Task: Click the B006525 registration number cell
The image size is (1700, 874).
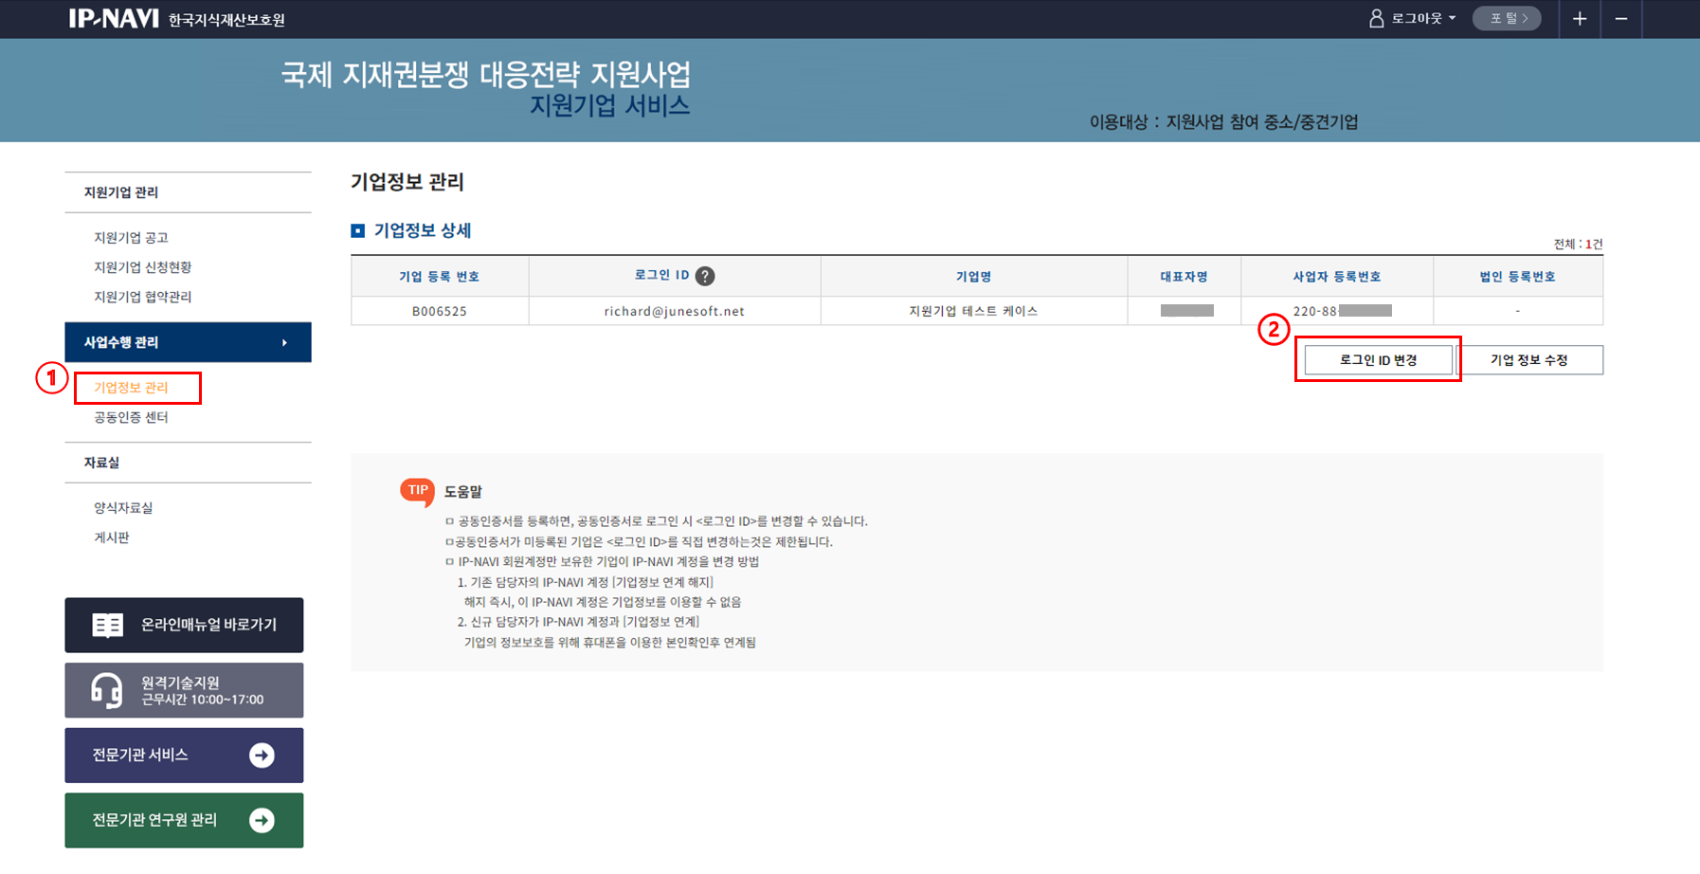Action: [439, 311]
